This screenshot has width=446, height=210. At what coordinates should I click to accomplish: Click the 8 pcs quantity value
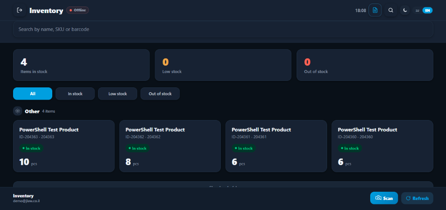(x=132, y=162)
